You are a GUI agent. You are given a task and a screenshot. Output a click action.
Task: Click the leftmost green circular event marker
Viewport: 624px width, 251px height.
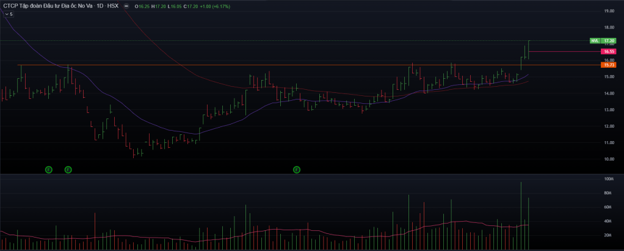pyautogui.click(x=49, y=169)
